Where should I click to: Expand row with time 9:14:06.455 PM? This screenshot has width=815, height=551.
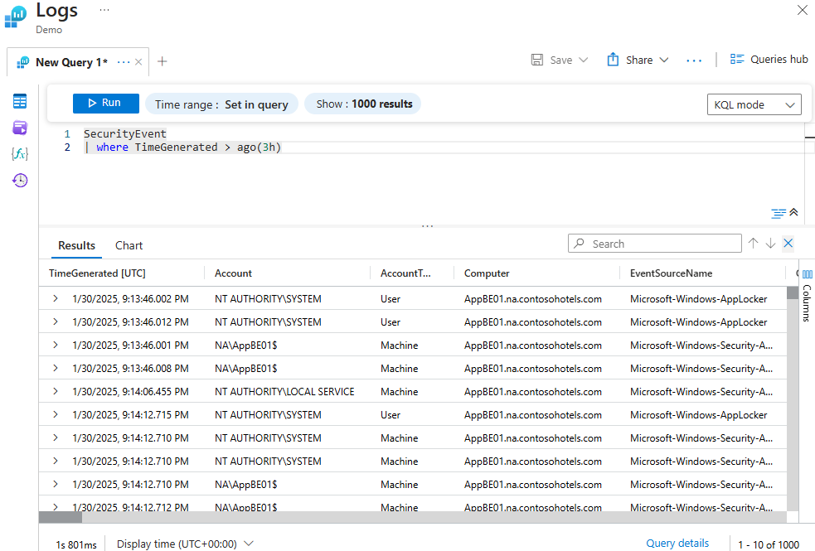click(55, 391)
